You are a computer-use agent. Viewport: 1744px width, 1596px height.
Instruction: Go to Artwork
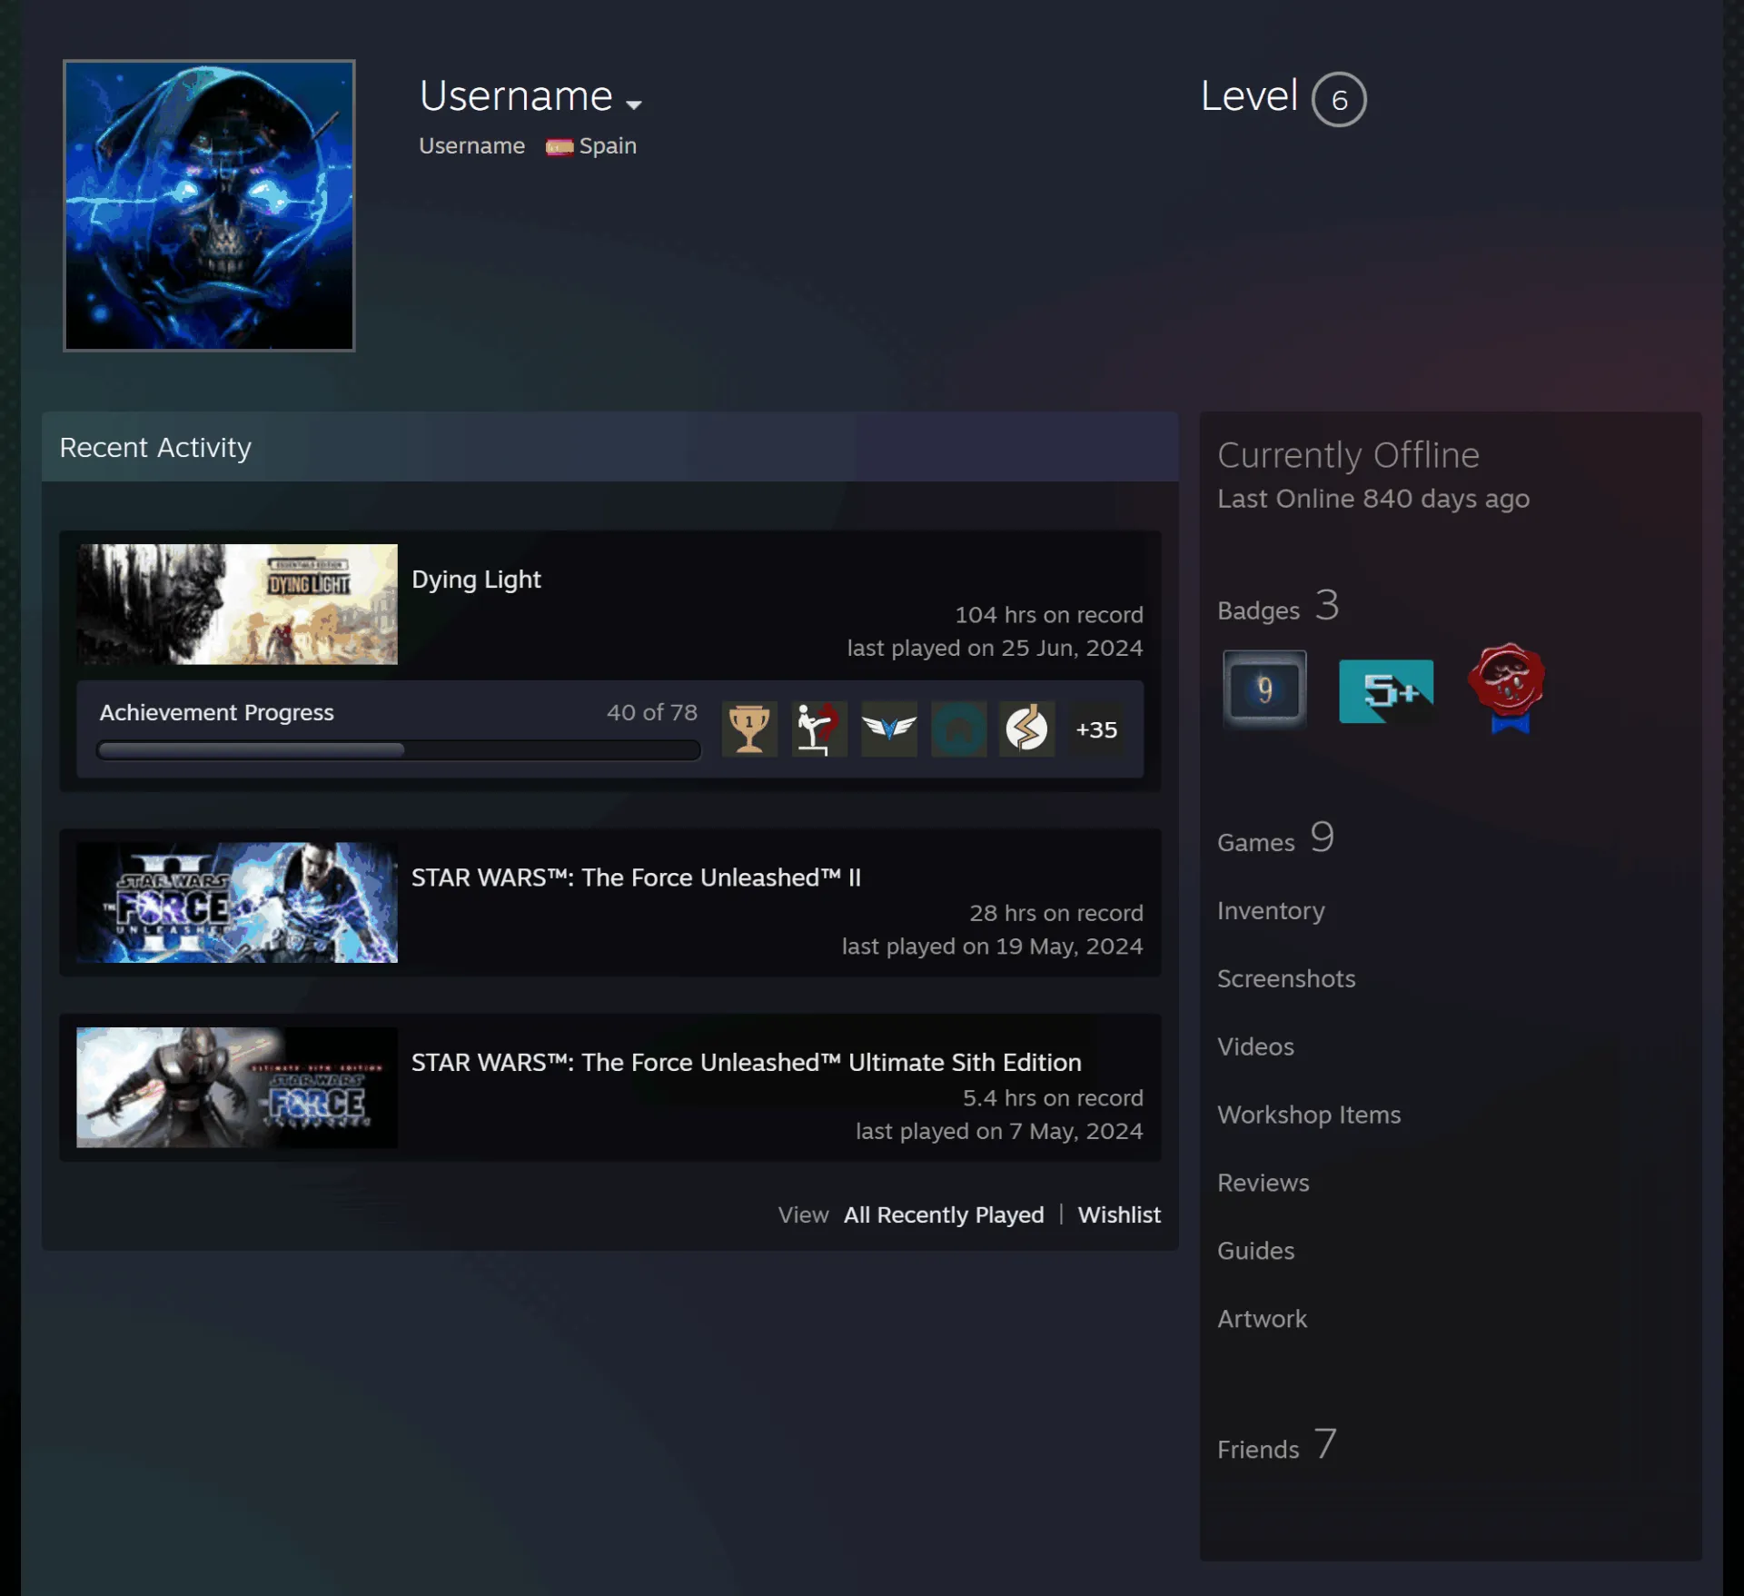pos(1262,1319)
